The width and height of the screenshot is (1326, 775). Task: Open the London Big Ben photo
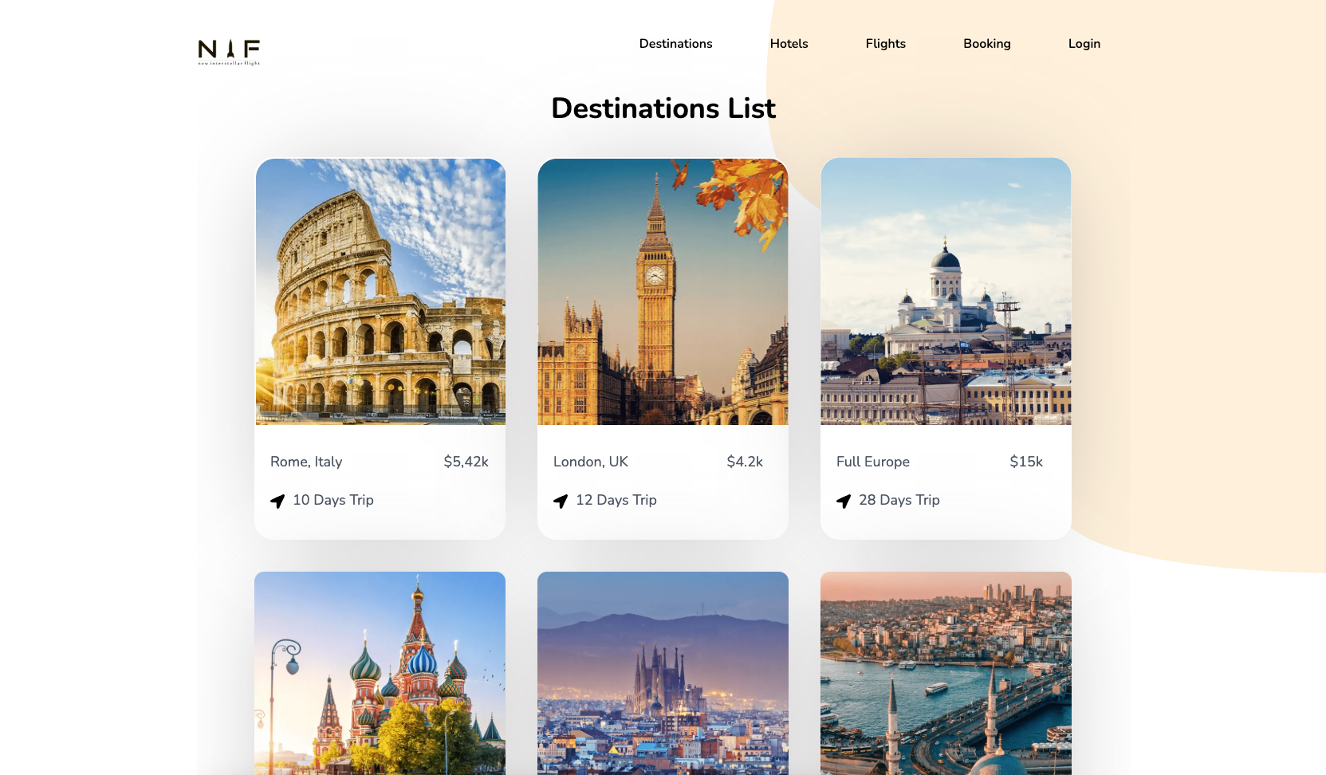click(x=663, y=292)
